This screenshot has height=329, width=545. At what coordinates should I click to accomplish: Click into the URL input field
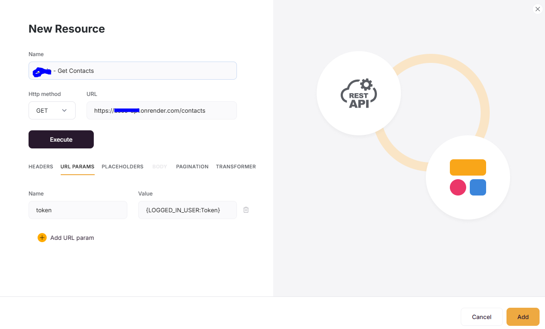click(162, 110)
